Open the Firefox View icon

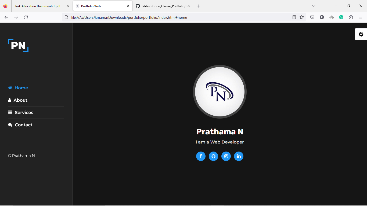pyautogui.click(x=5, y=6)
